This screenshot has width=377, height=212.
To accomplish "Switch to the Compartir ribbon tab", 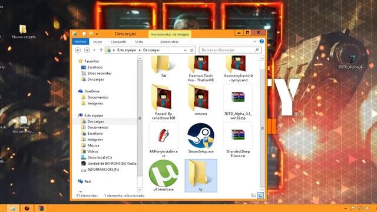I will (118, 42).
